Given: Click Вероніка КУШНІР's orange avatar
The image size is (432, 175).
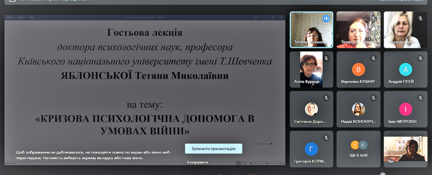Looking at the screenshot, I should pos(358,69).
